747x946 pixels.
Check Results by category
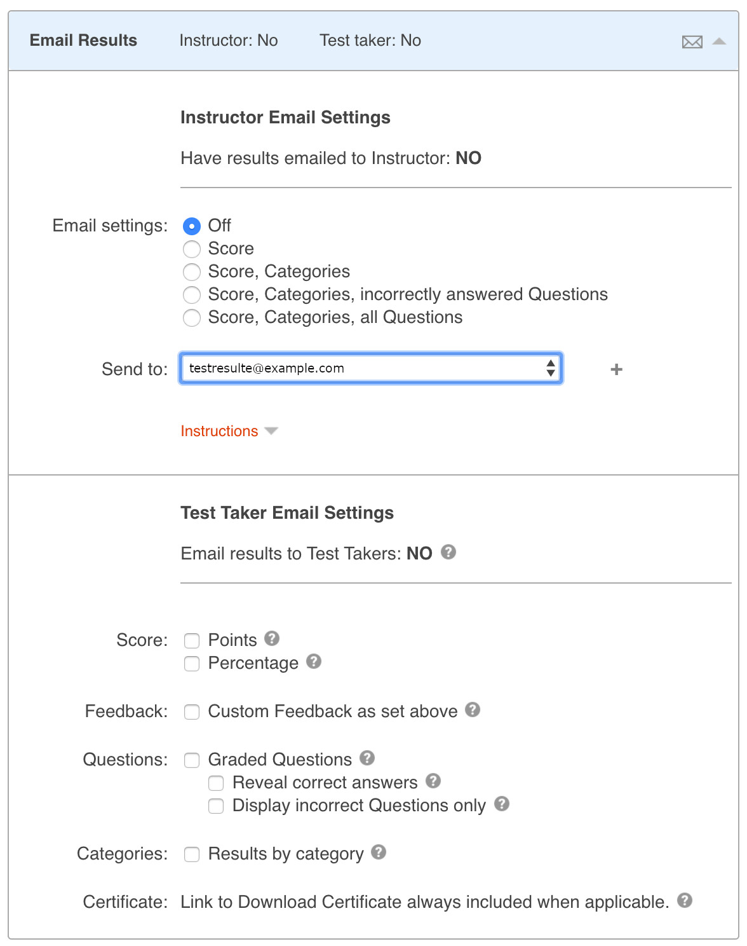(192, 854)
